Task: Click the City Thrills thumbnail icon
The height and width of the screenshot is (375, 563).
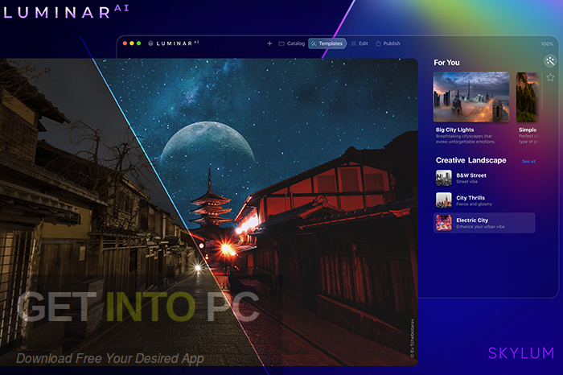Action: click(444, 200)
